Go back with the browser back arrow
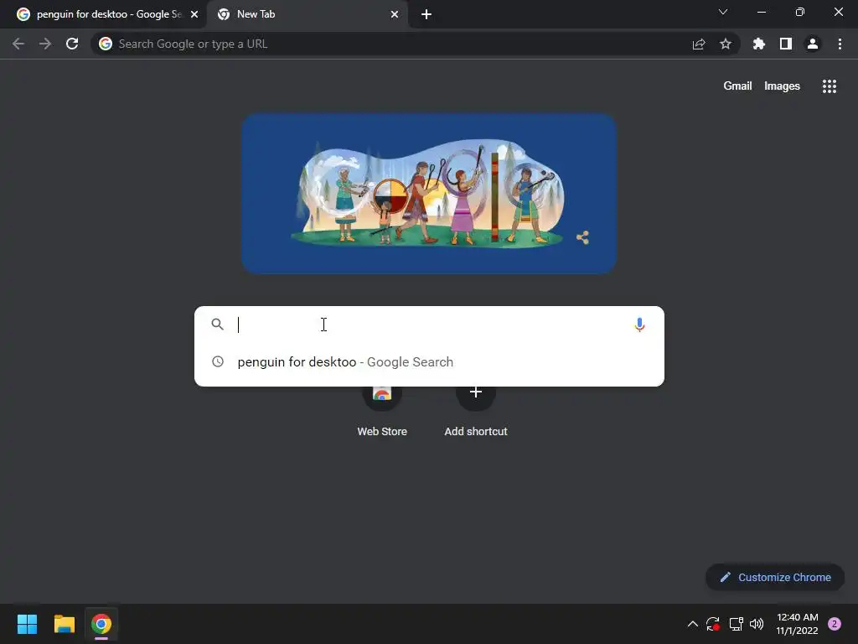858x644 pixels. coord(18,44)
